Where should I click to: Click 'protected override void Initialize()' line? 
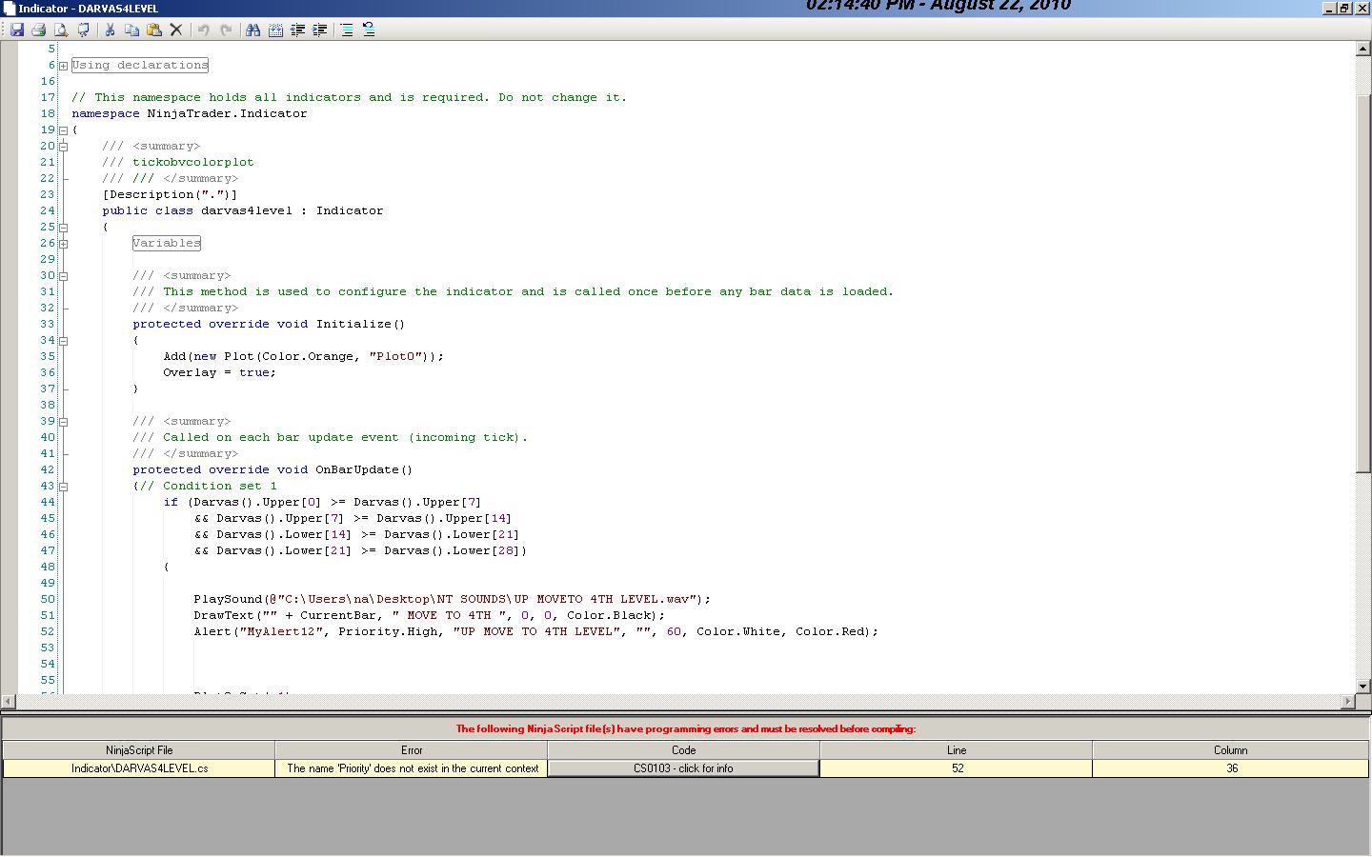pos(269,324)
